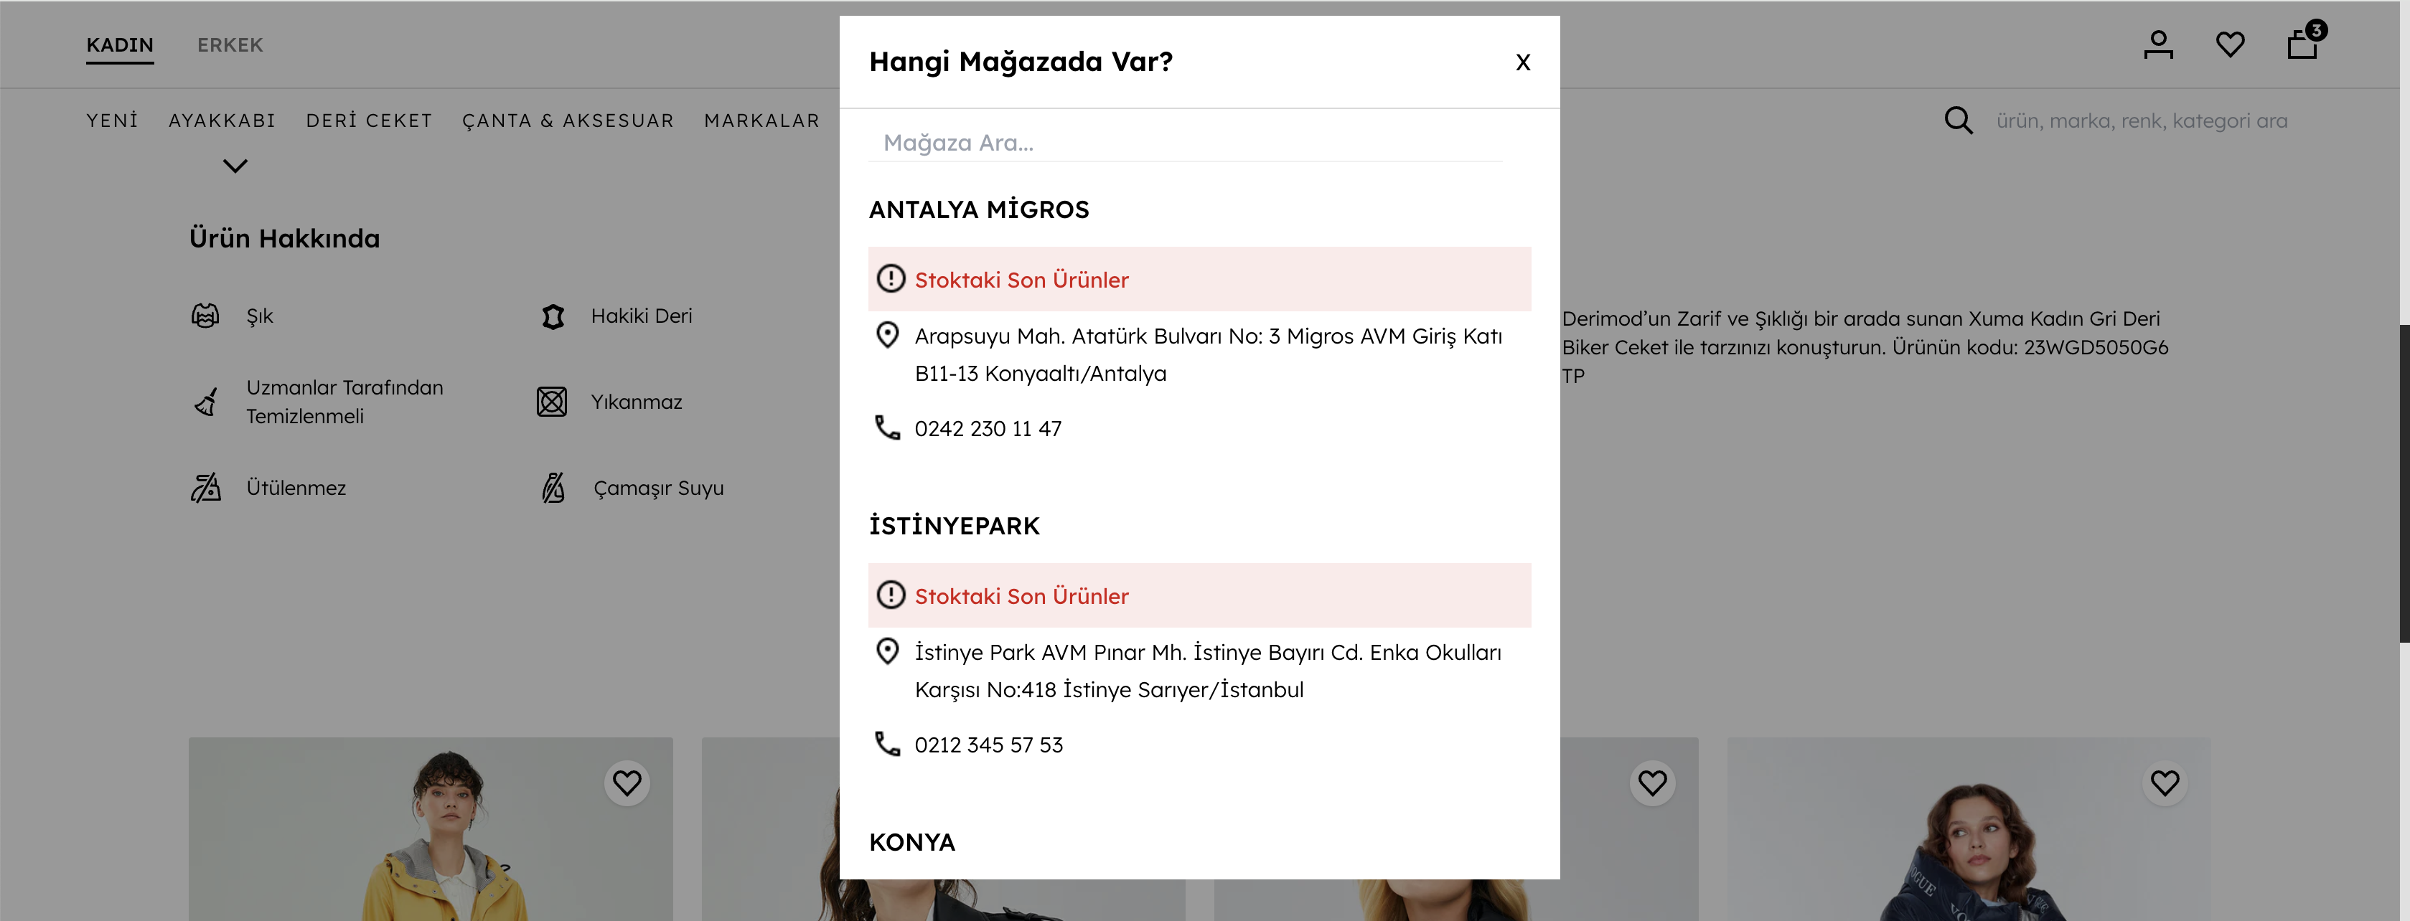Switch to the ERKEK tab
Screen dimensions: 2410x921
tap(229, 45)
